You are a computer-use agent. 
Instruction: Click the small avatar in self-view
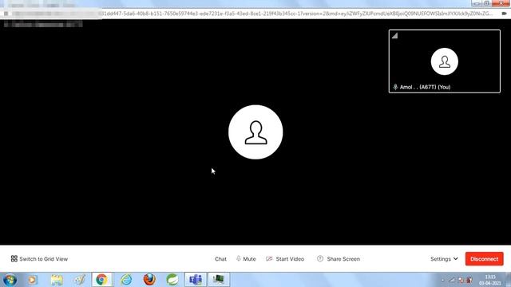[x=445, y=61]
